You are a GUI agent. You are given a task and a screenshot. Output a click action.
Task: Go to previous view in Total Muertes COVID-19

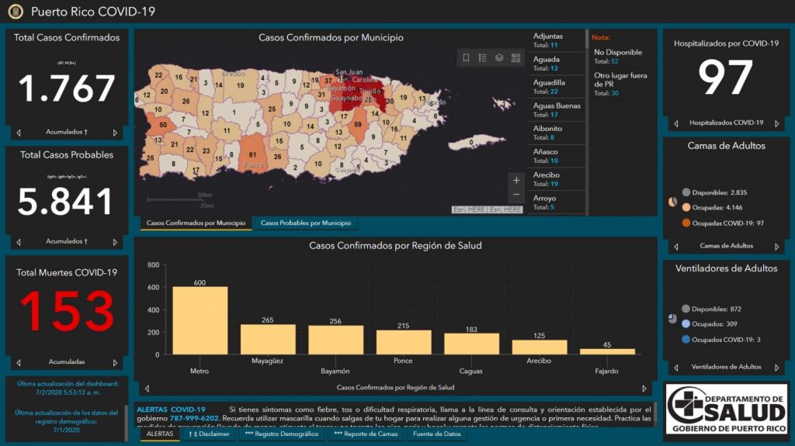click(x=19, y=362)
